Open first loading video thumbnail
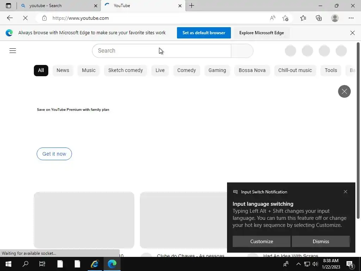 pyautogui.click(x=84, y=220)
